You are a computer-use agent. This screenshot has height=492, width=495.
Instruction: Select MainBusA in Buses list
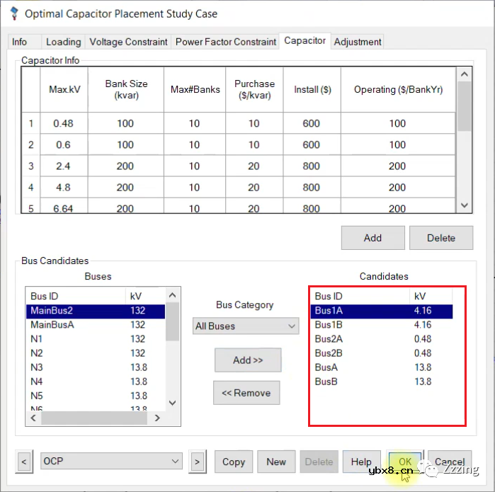tap(52, 325)
